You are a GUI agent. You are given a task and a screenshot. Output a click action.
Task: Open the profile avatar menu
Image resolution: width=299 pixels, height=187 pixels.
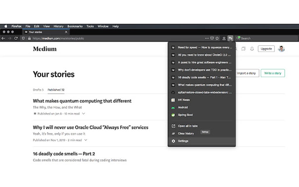pyautogui.click(x=281, y=49)
